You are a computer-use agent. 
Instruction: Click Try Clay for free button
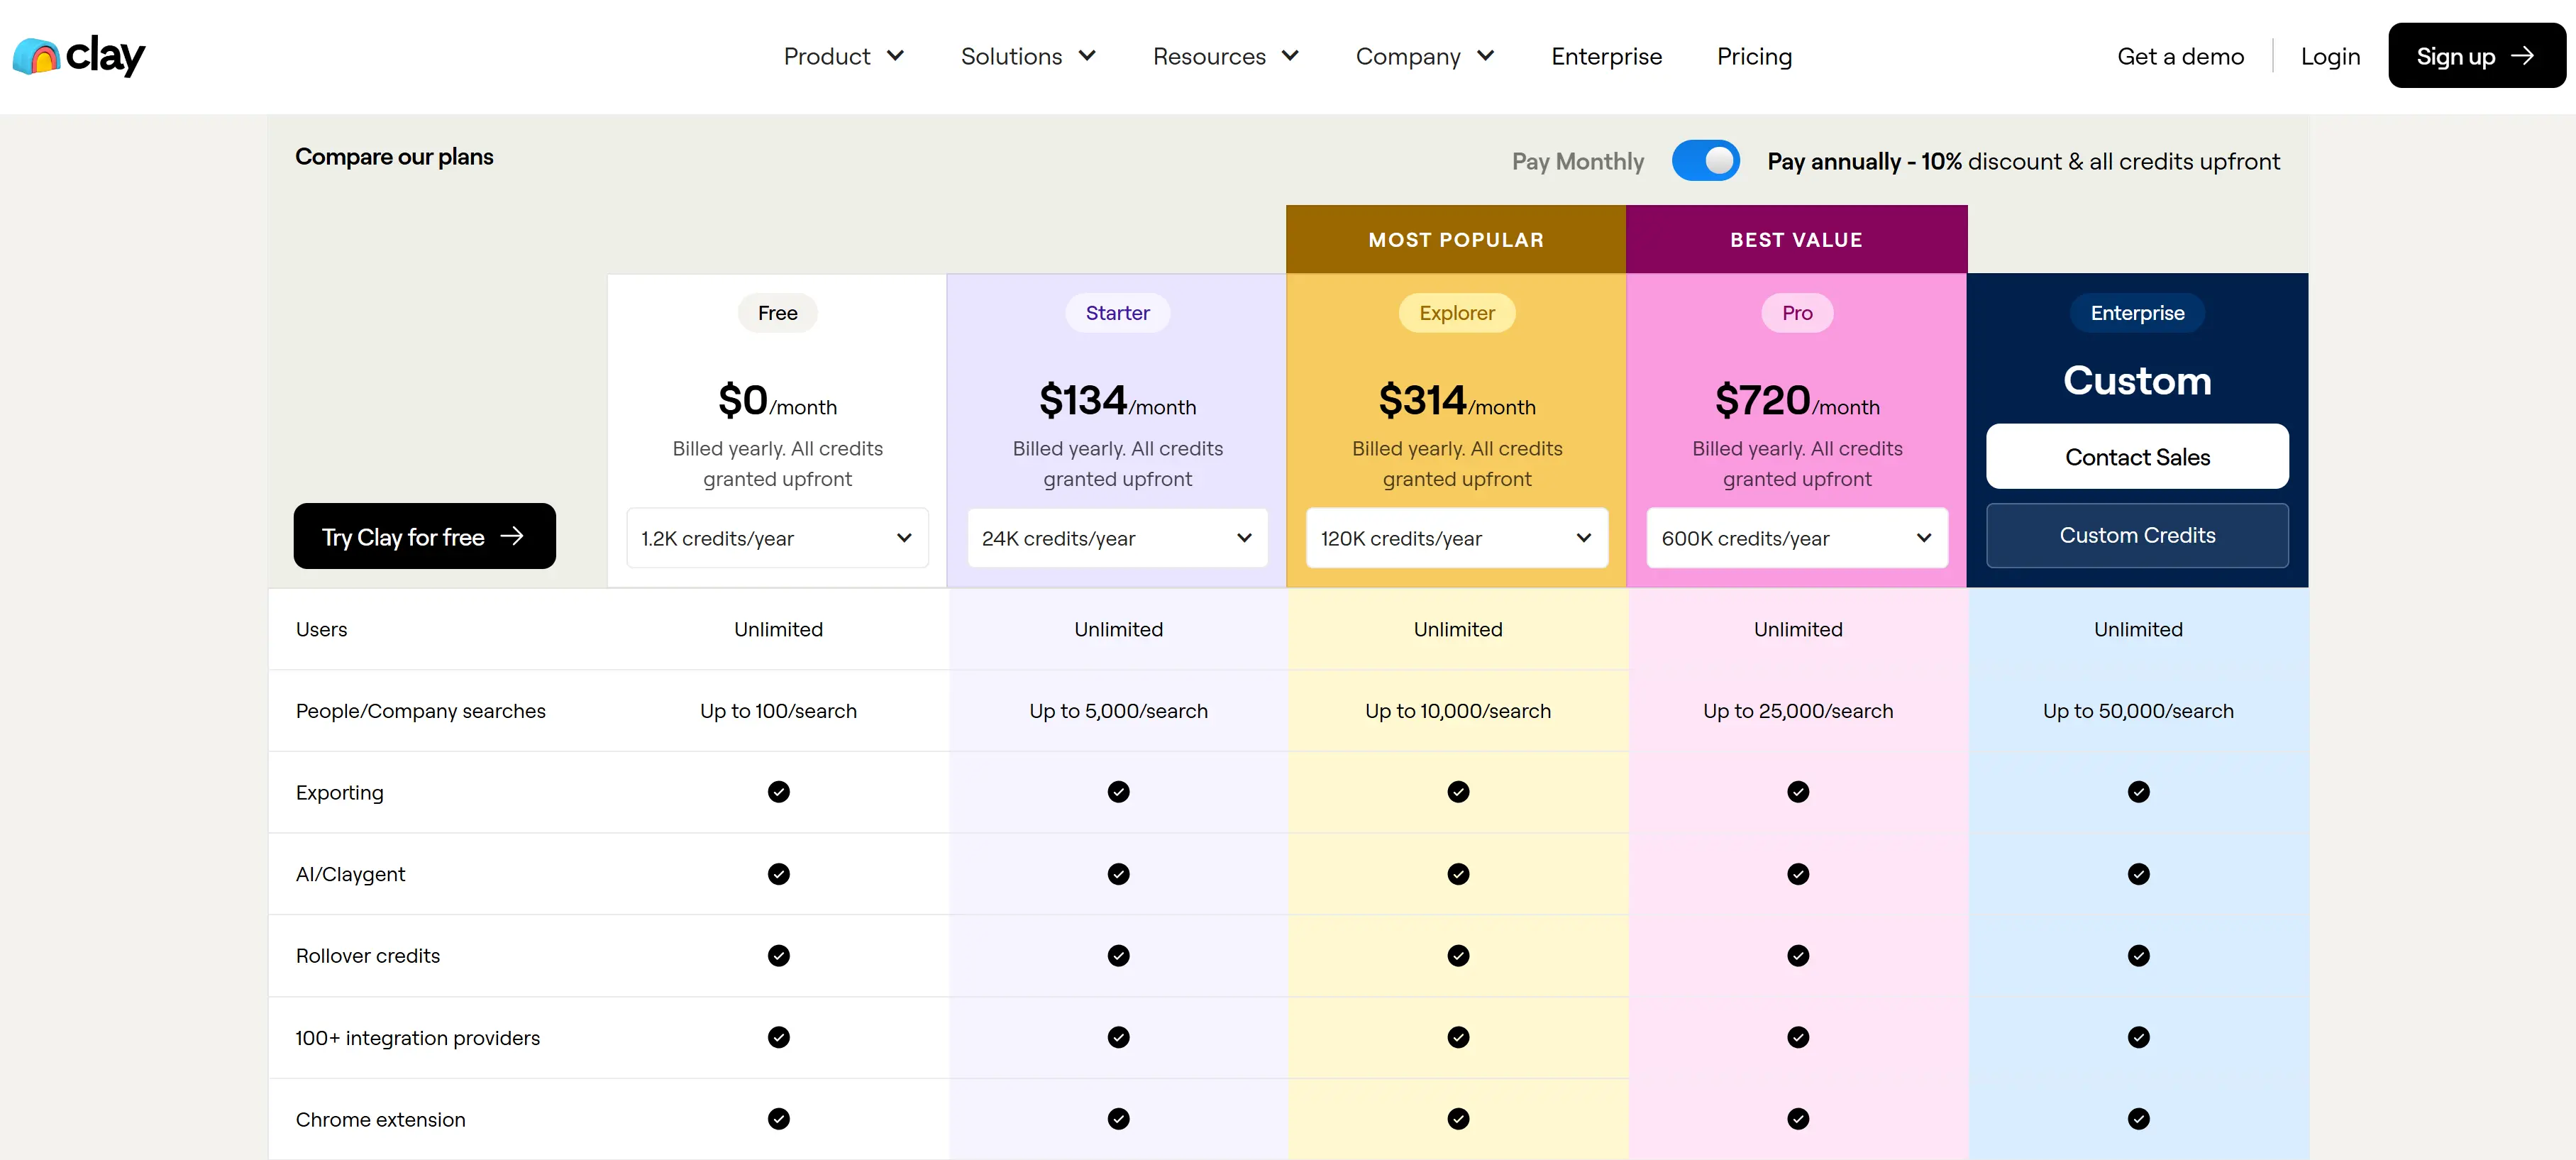click(x=424, y=536)
